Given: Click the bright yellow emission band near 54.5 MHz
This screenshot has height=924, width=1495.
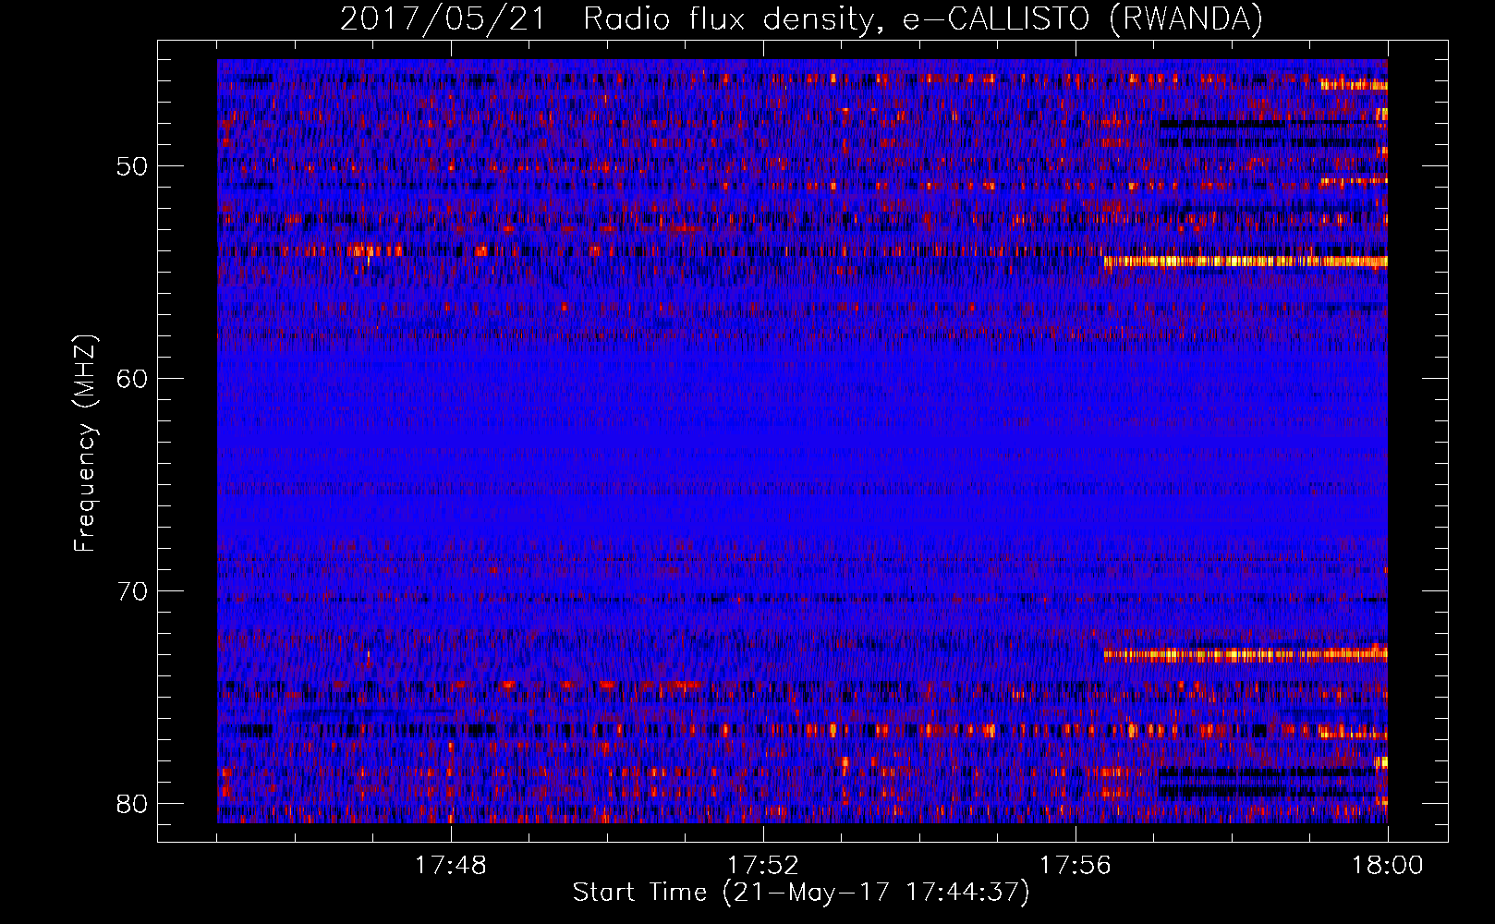Looking at the screenshot, I should pos(1246,261).
